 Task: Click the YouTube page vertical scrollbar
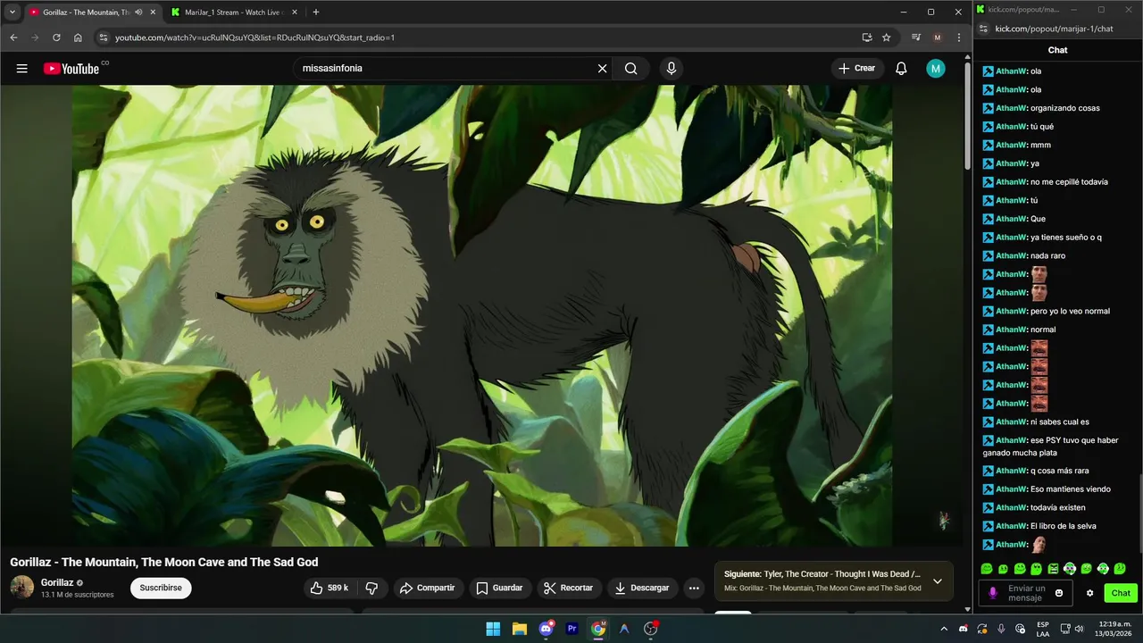click(x=968, y=116)
